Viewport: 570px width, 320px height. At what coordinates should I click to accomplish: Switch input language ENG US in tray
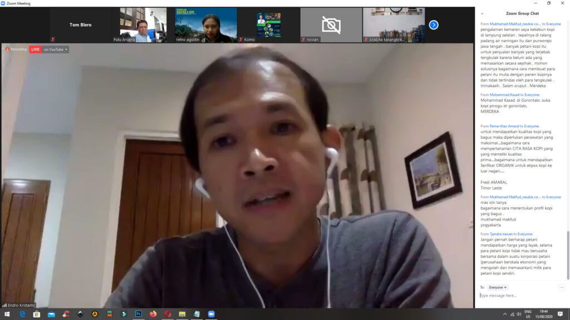click(x=528, y=314)
